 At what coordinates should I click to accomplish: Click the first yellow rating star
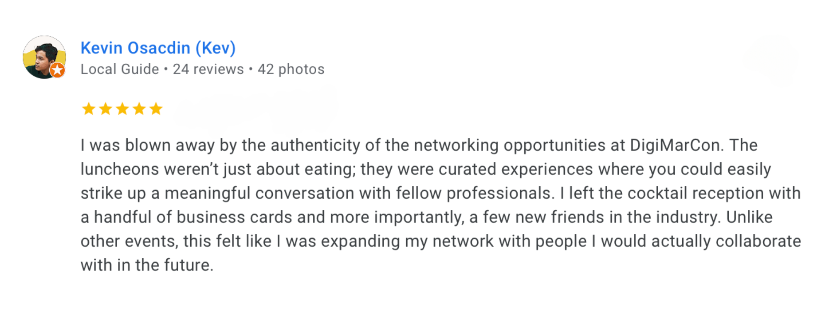pos(89,109)
